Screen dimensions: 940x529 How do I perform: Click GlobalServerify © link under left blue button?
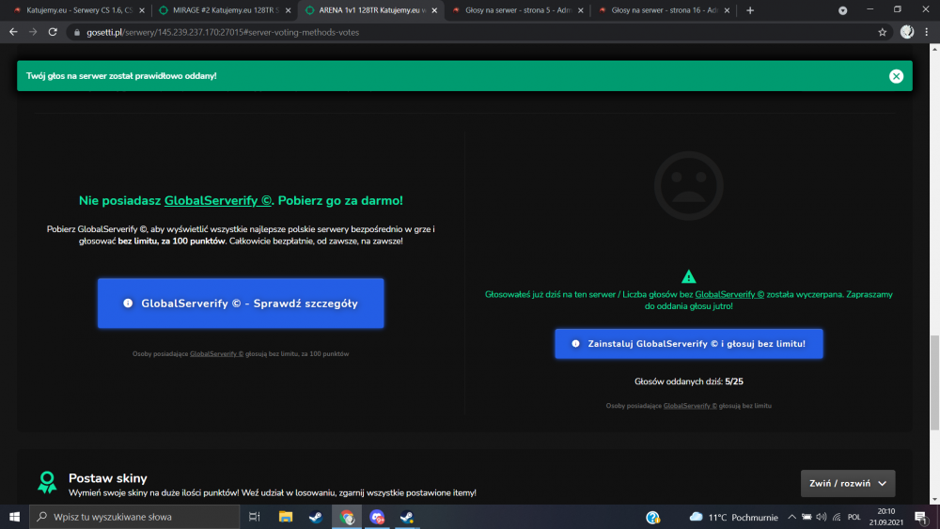pos(216,354)
